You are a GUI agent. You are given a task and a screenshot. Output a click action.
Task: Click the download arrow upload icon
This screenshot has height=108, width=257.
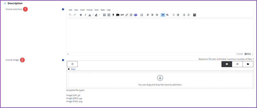coord(160,78)
